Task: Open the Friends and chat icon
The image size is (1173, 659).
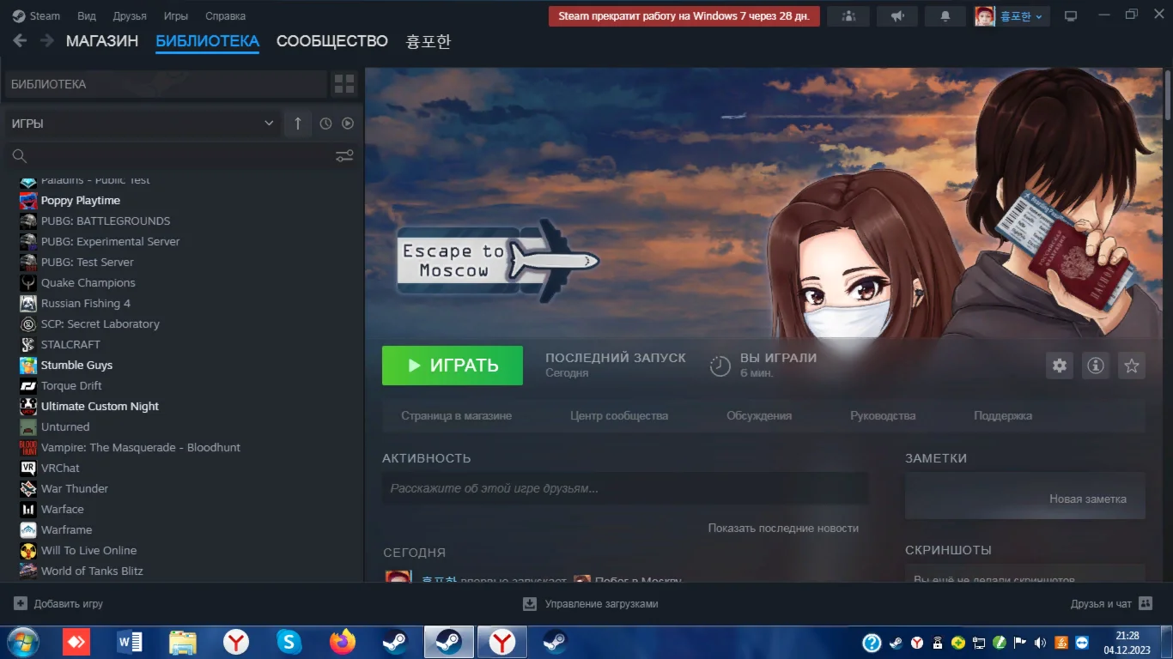Action: pos(1146,603)
